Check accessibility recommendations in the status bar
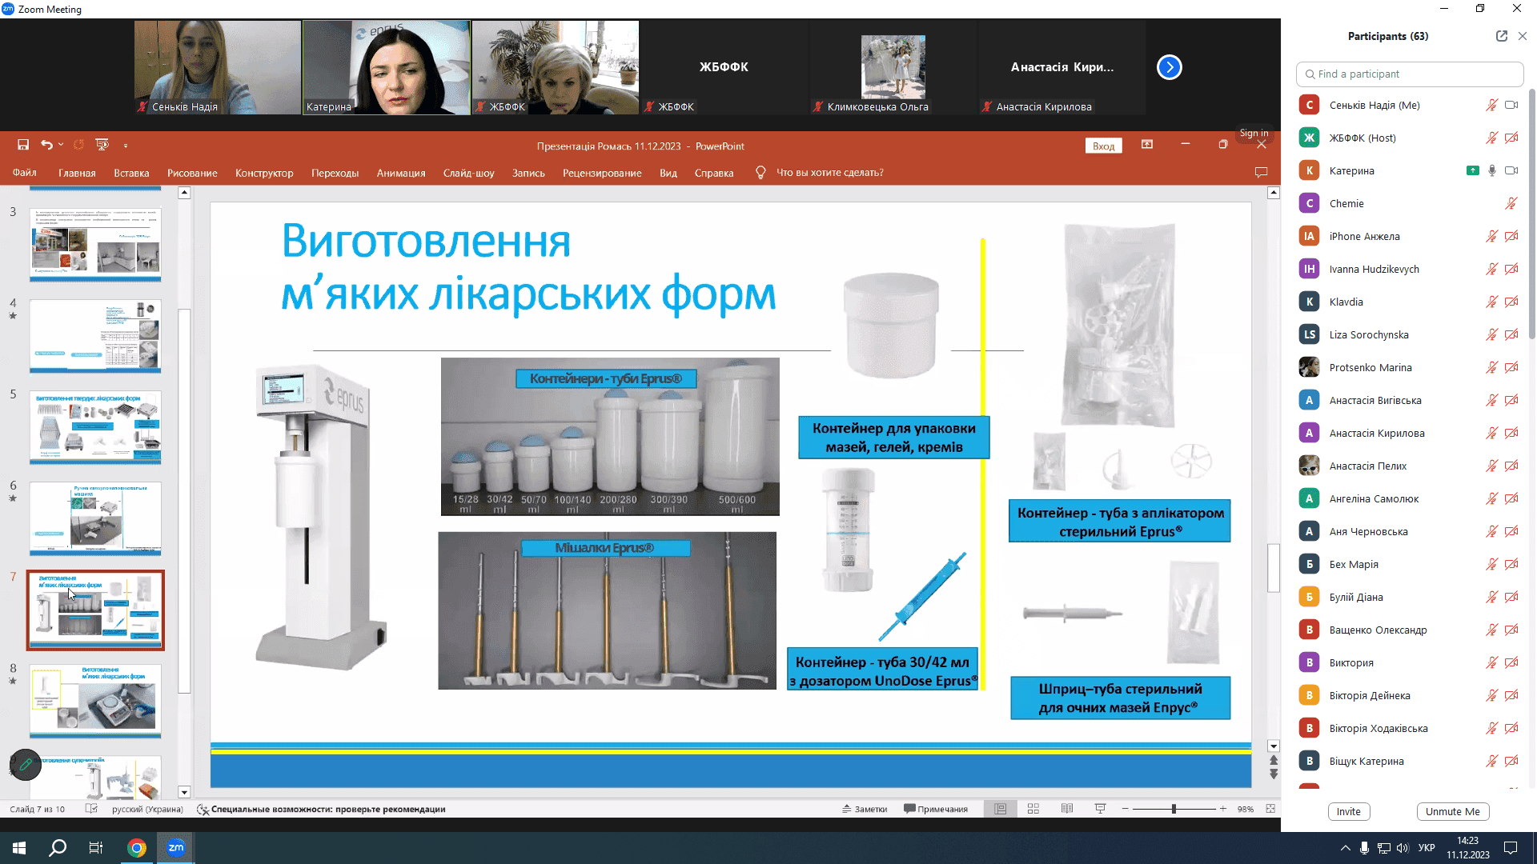Screen dimensions: 1537x864 click(321, 809)
